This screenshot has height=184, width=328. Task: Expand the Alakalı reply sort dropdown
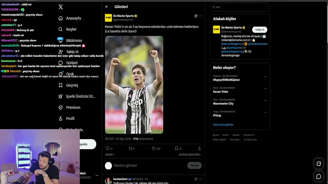110,155
